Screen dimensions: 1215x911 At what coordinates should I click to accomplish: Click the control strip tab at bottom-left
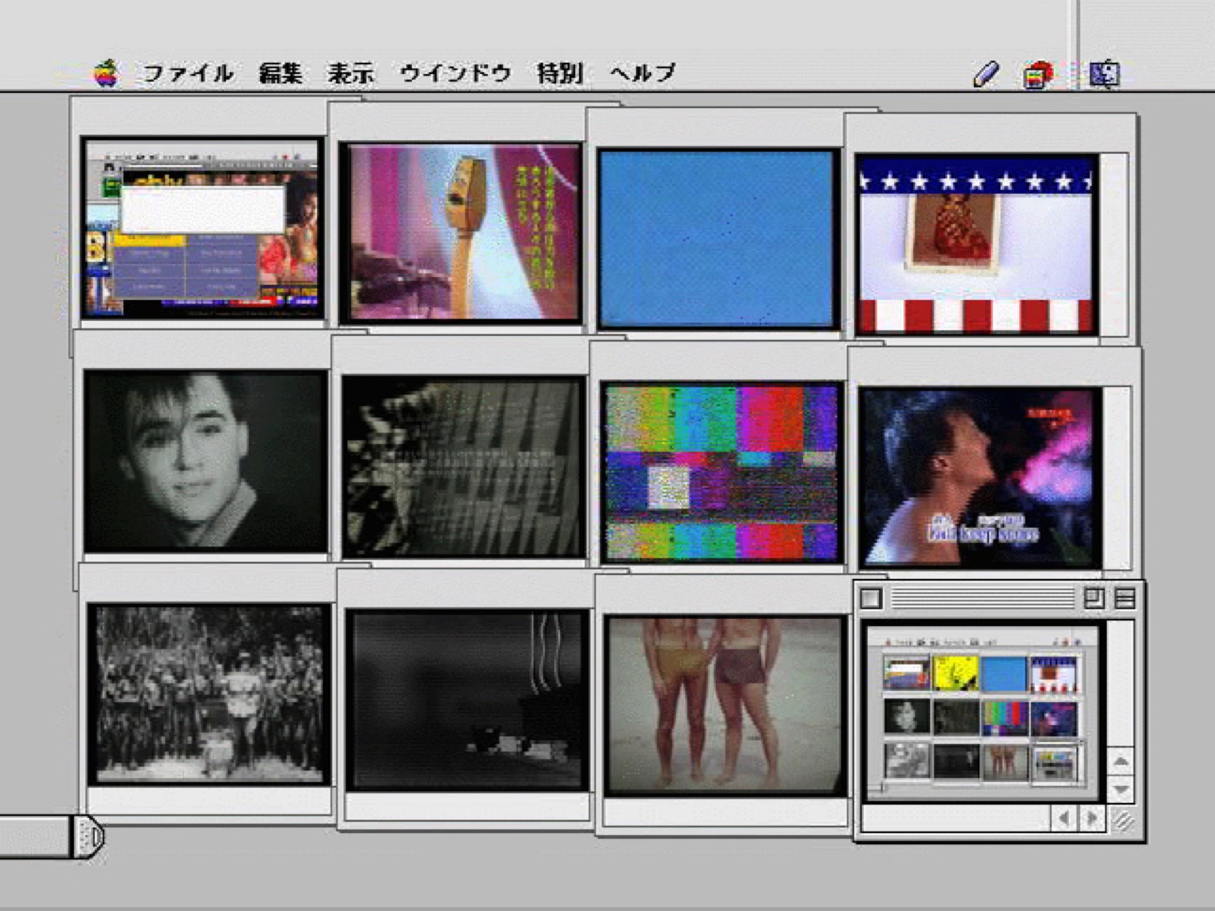point(89,836)
